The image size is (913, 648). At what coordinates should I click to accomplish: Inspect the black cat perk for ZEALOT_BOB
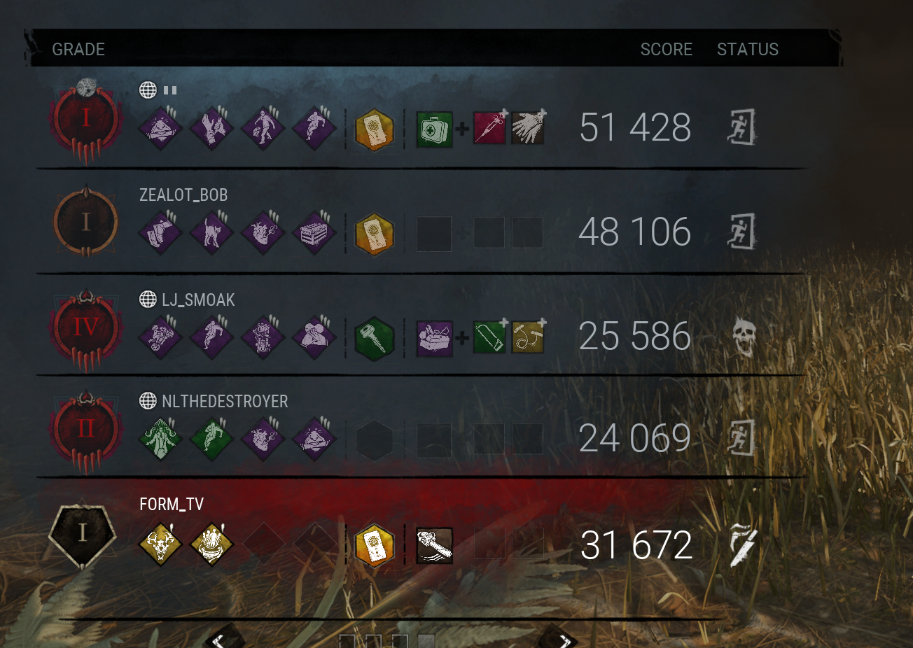211,232
